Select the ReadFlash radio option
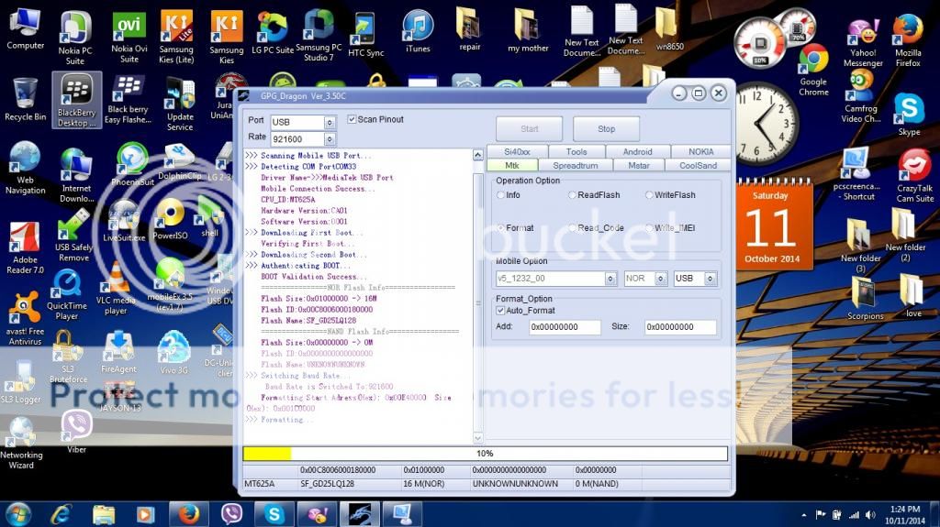This screenshot has width=940, height=527. 572,195
